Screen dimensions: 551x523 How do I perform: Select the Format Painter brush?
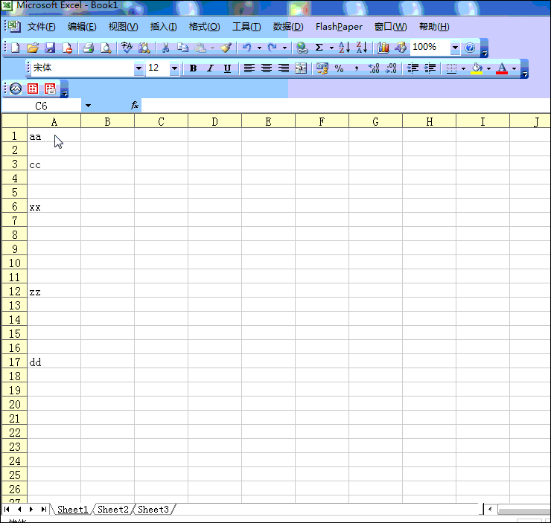(226, 48)
